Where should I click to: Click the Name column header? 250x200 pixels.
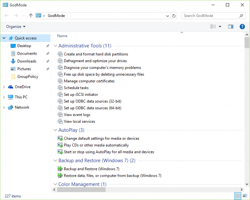coord(62,36)
